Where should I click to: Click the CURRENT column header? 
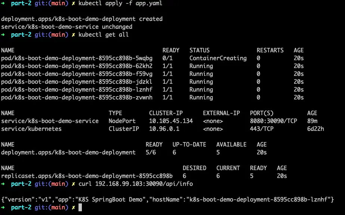click(228, 168)
